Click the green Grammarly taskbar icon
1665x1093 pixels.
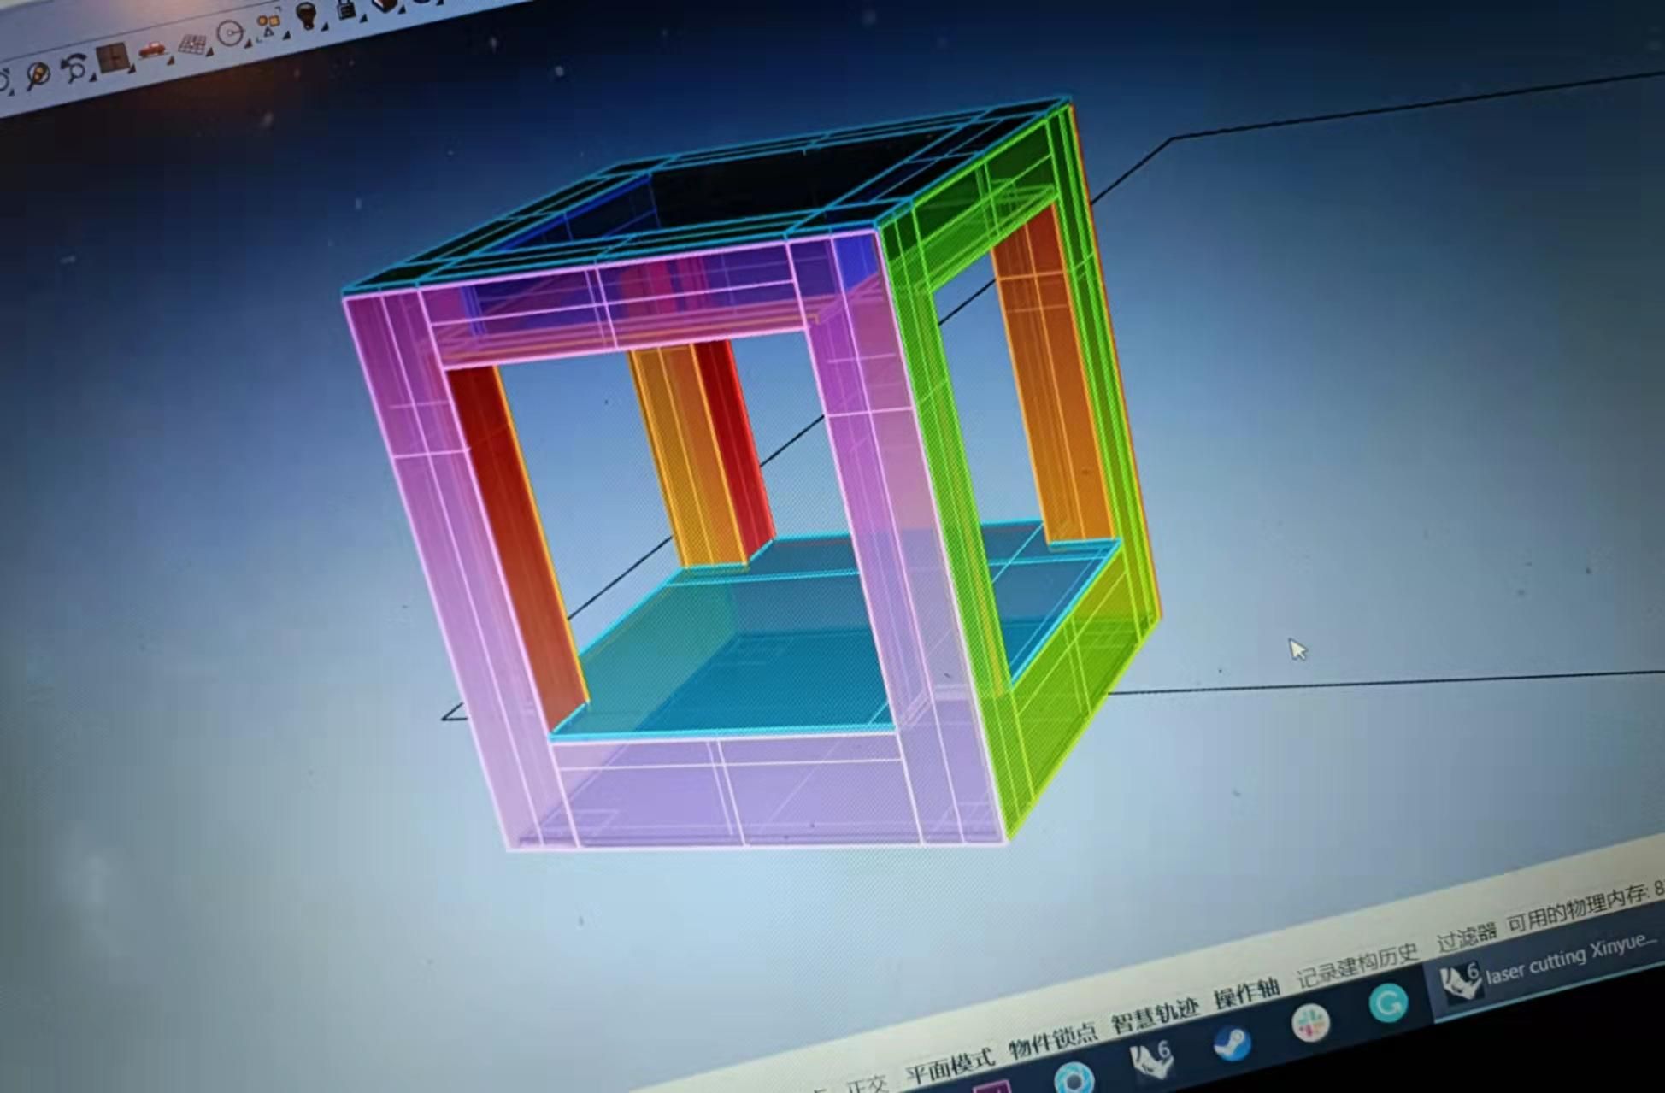tap(1387, 1002)
